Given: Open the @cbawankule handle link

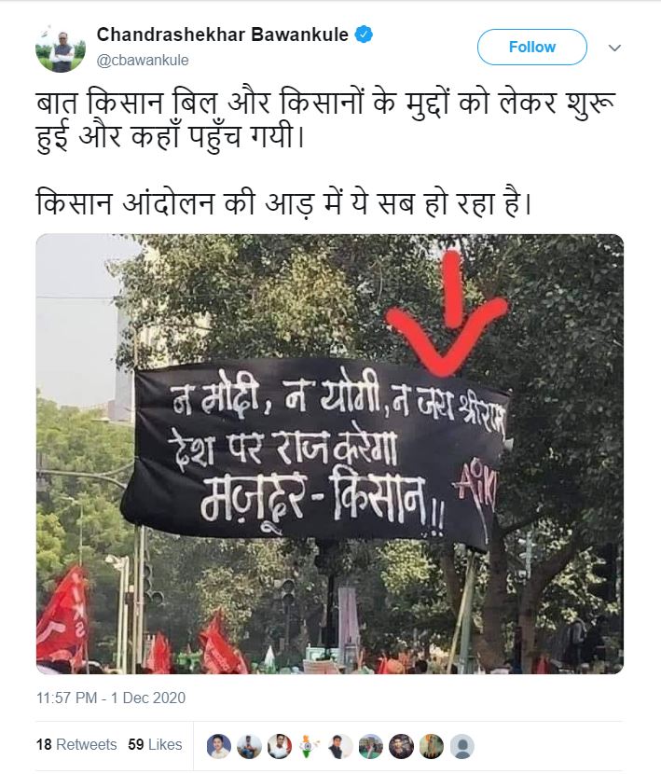Looking at the screenshot, I should click(x=143, y=61).
